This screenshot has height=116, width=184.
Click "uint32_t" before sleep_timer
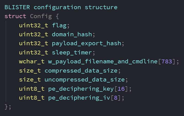pos(33,52)
